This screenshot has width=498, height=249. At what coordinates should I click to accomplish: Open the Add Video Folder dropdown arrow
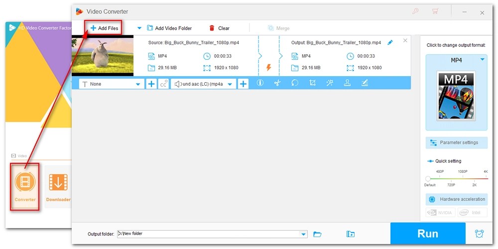pyautogui.click(x=139, y=28)
